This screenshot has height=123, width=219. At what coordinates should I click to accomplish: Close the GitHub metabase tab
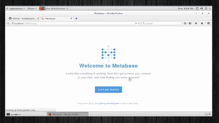(38, 18)
